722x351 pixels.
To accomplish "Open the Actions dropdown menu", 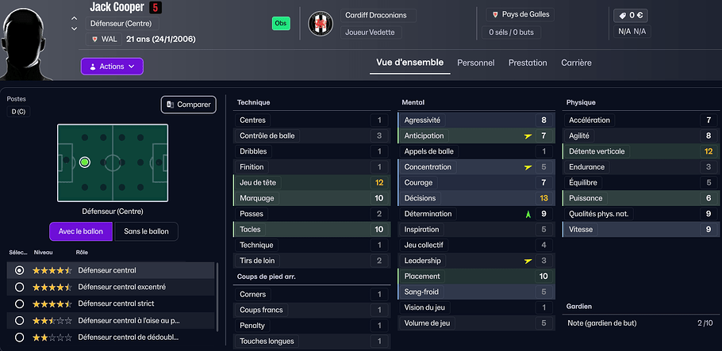I will pos(112,67).
